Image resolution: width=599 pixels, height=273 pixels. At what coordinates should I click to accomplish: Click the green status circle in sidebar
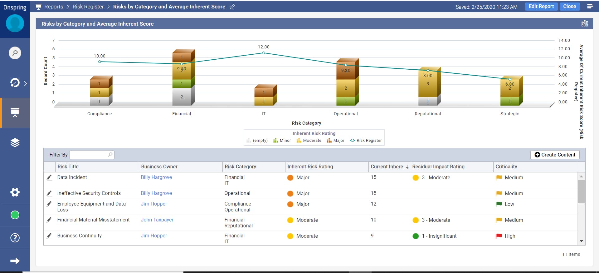pos(15,215)
